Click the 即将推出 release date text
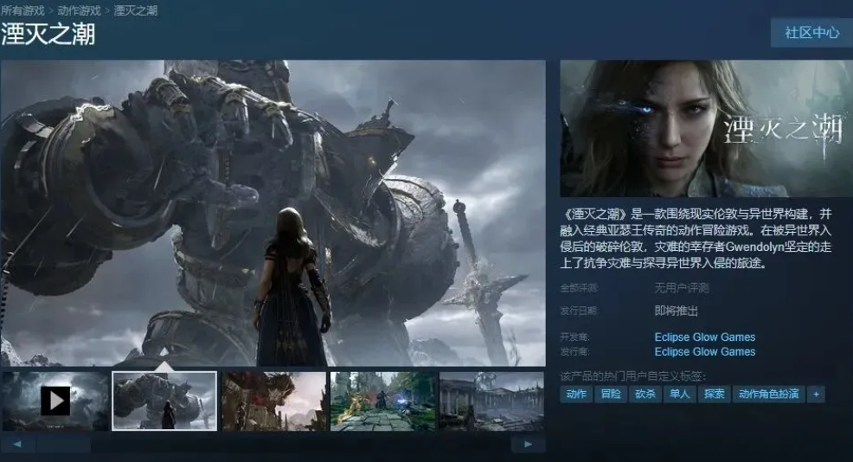 [x=676, y=311]
